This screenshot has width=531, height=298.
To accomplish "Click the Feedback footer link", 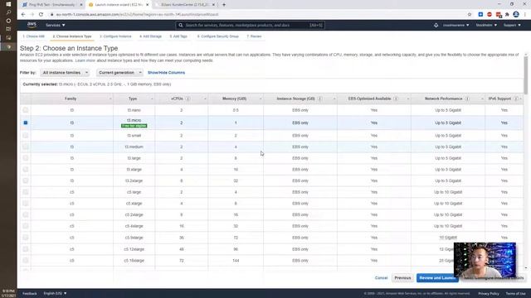I will (30, 294).
